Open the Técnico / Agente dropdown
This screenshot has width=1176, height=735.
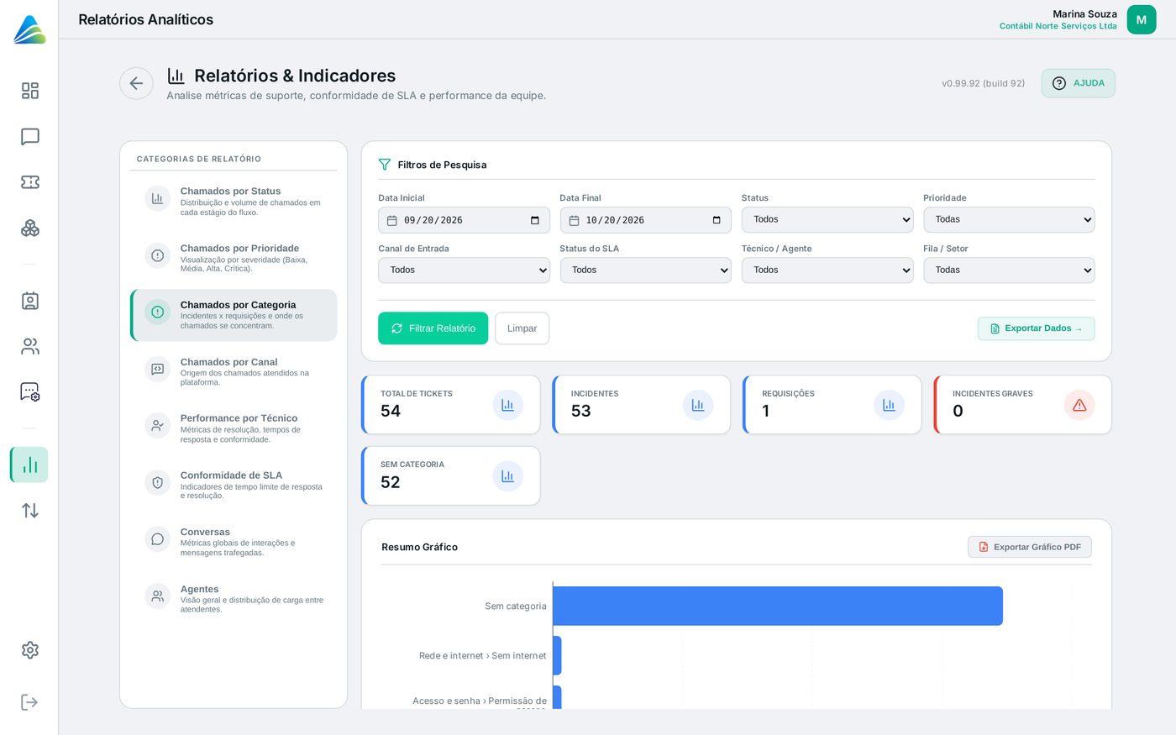coord(827,270)
